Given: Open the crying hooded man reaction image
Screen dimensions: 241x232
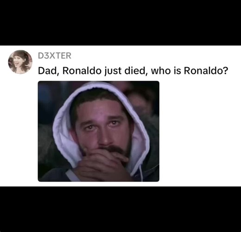Looking at the screenshot, I should (x=99, y=131).
